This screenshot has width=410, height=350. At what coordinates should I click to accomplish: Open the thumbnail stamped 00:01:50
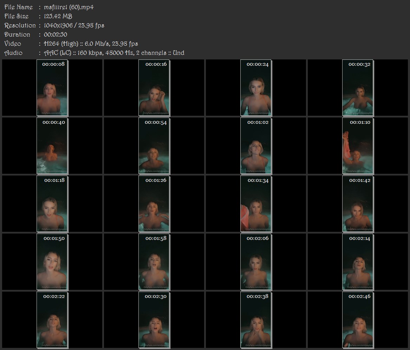(x=52, y=262)
